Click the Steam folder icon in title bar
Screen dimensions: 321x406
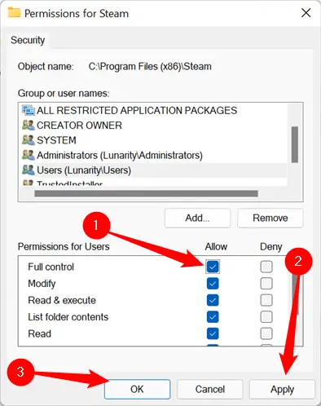point(14,13)
